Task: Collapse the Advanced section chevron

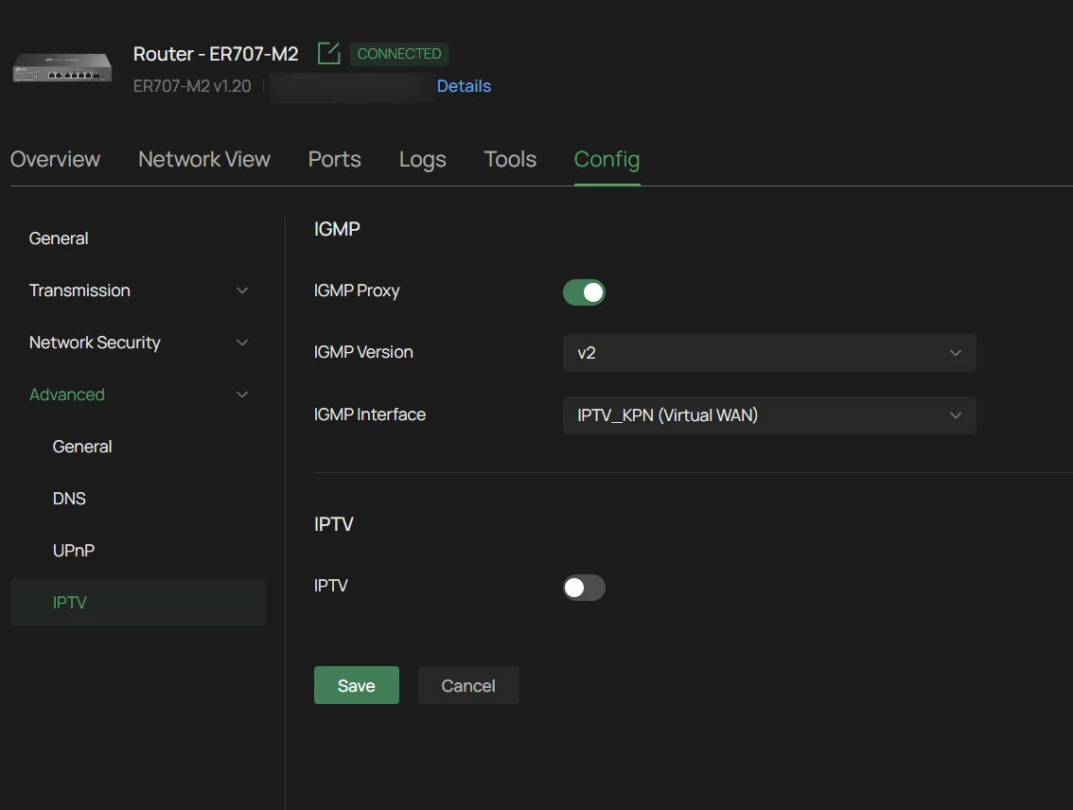Action: (x=242, y=395)
